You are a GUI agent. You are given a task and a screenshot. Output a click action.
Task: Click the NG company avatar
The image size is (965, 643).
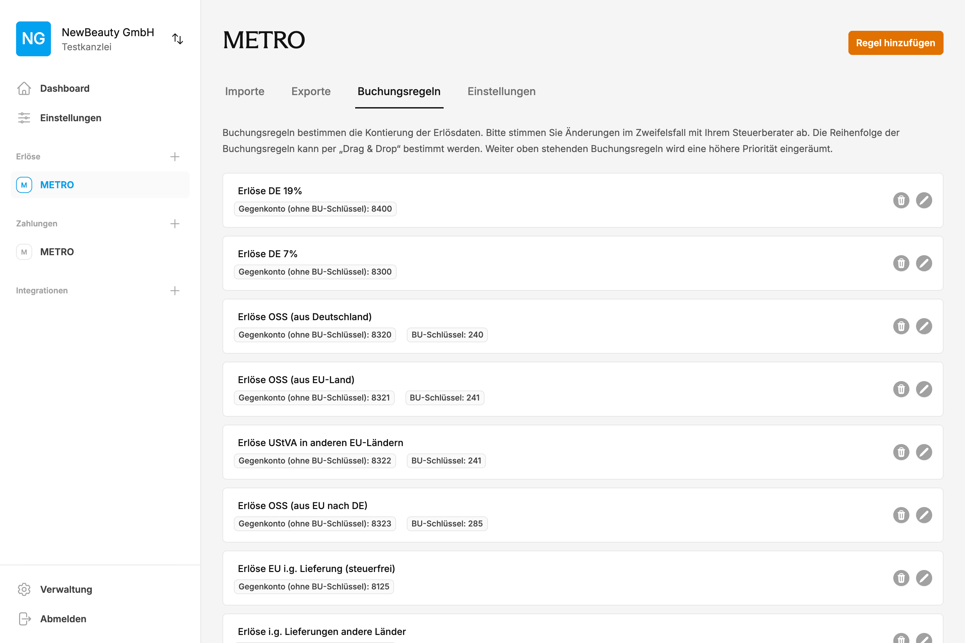point(33,39)
